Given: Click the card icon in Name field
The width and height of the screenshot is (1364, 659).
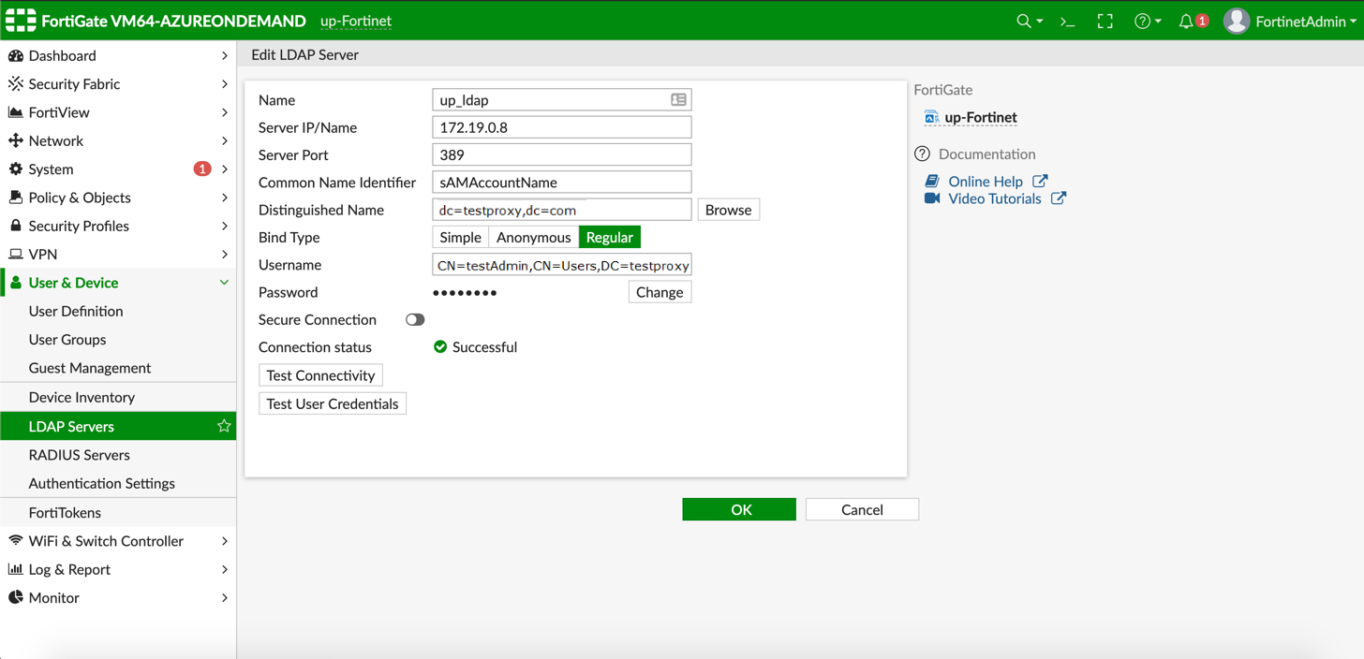Looking at the screenshot, I should click(x=678, y=100).
